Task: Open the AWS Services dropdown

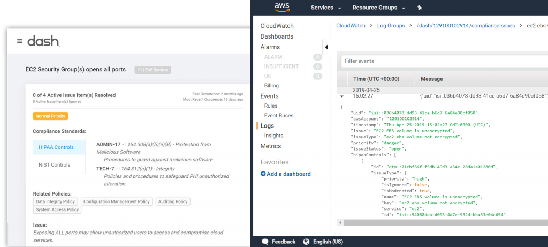Action: pos(326,8)
